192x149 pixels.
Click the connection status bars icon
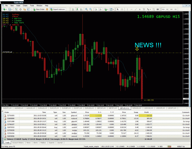click(x=169, y=147)
